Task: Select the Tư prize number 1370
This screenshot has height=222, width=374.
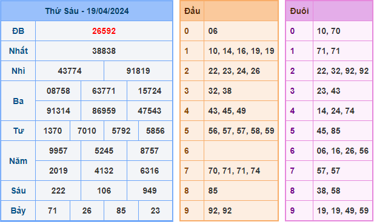Action: point(53,131)
